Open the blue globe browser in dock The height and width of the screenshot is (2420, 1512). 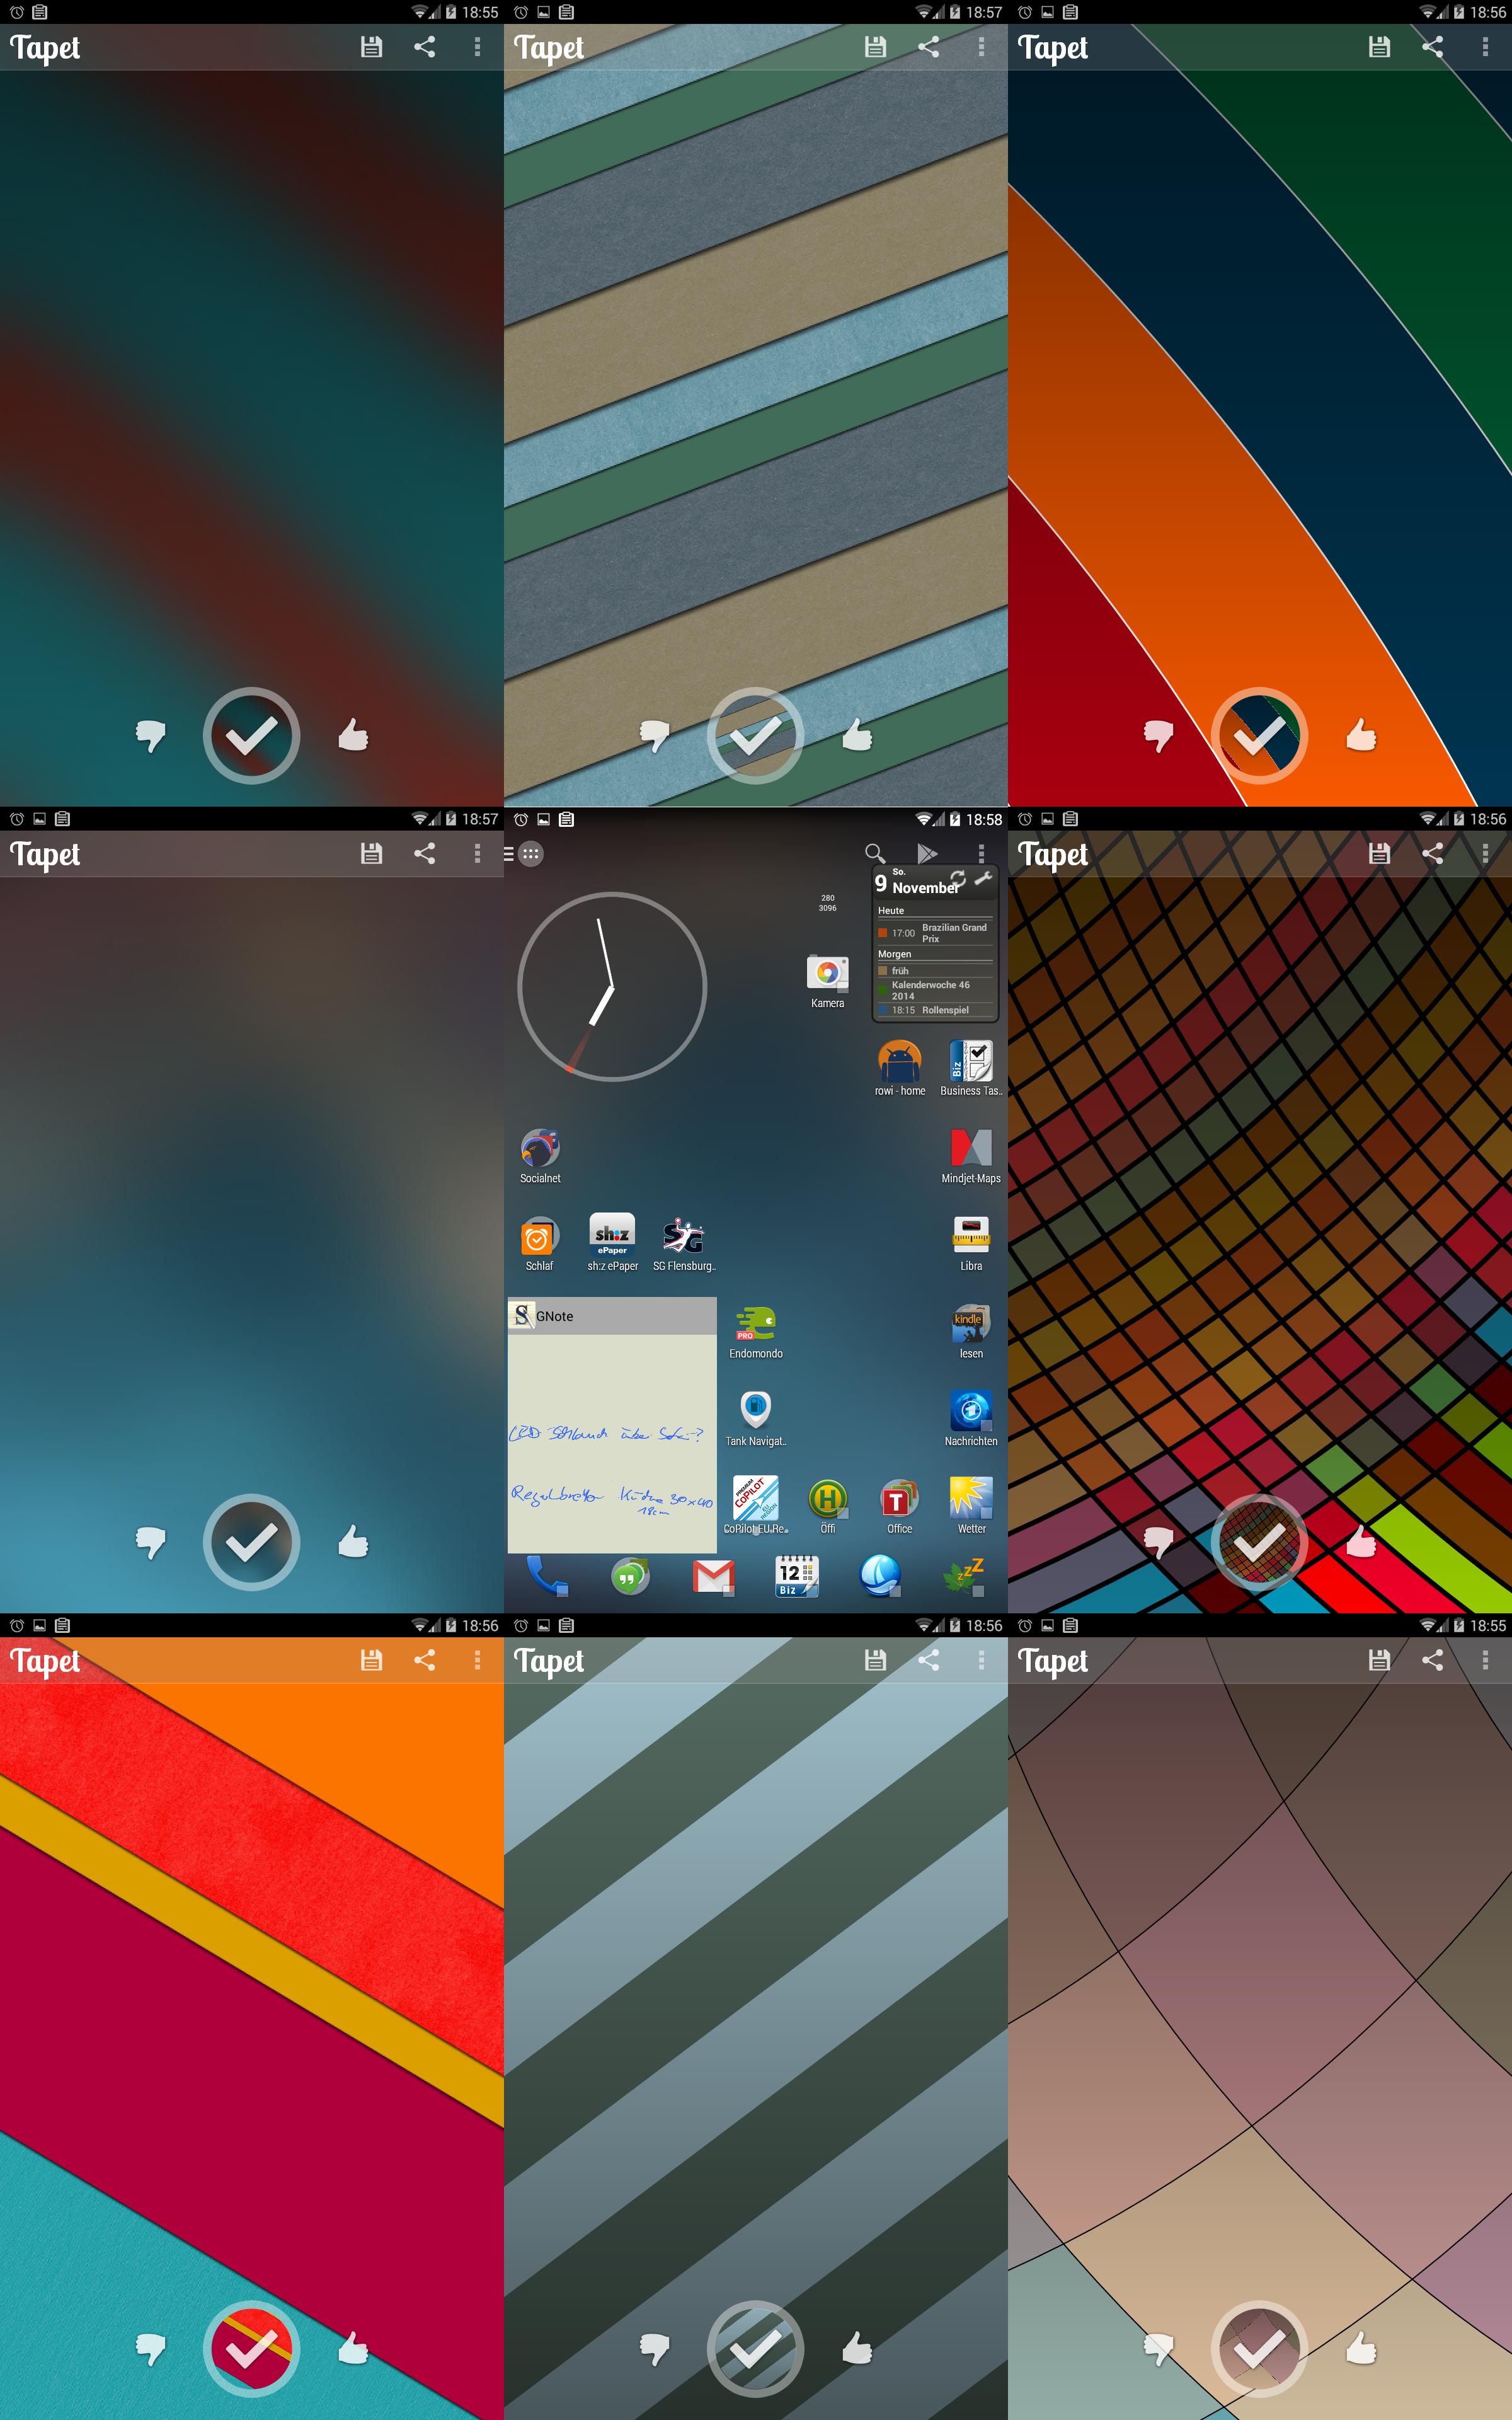pos(880,1576)
